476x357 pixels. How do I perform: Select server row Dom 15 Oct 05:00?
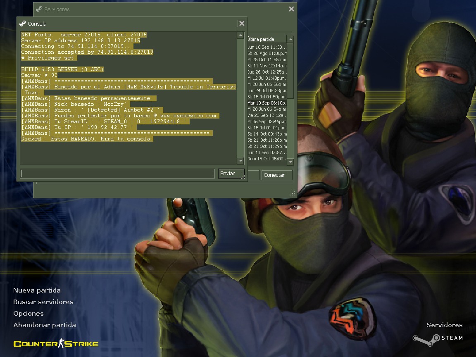tap(267, 159)
